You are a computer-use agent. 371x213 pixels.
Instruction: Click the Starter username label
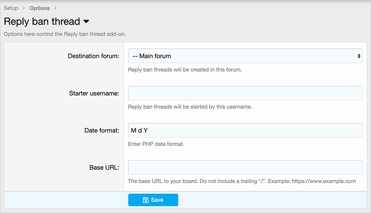pyautogui.click(x=94, y=93)
